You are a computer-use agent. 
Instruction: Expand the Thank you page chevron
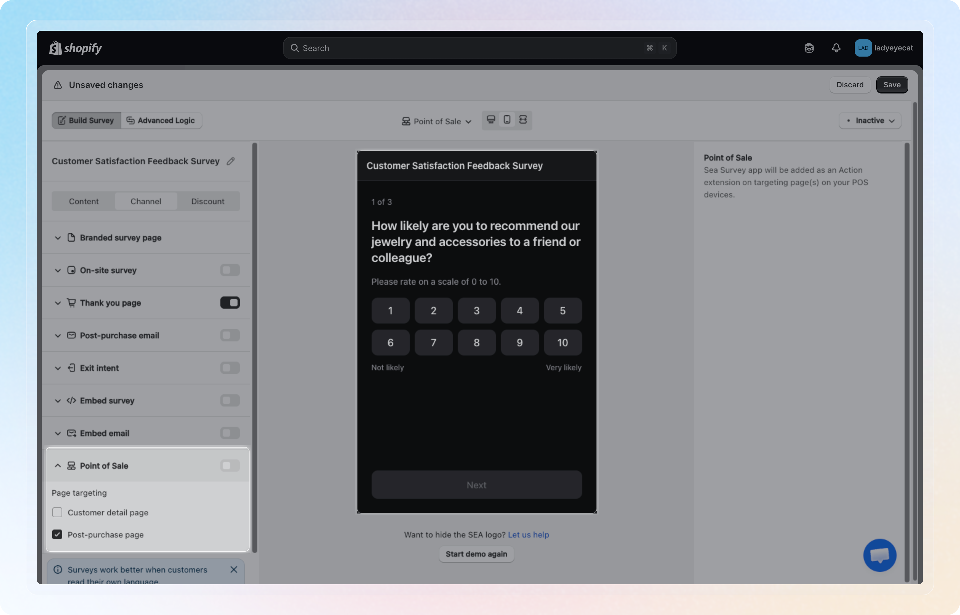click(58, 303)
